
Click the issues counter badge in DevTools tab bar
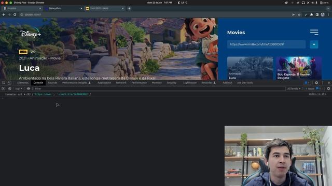coord(307,83)
